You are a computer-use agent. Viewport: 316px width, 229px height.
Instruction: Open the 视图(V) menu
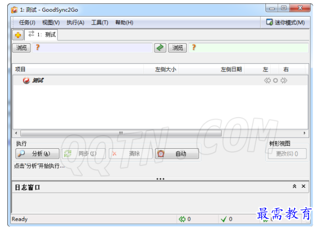(x=51, y=22)
